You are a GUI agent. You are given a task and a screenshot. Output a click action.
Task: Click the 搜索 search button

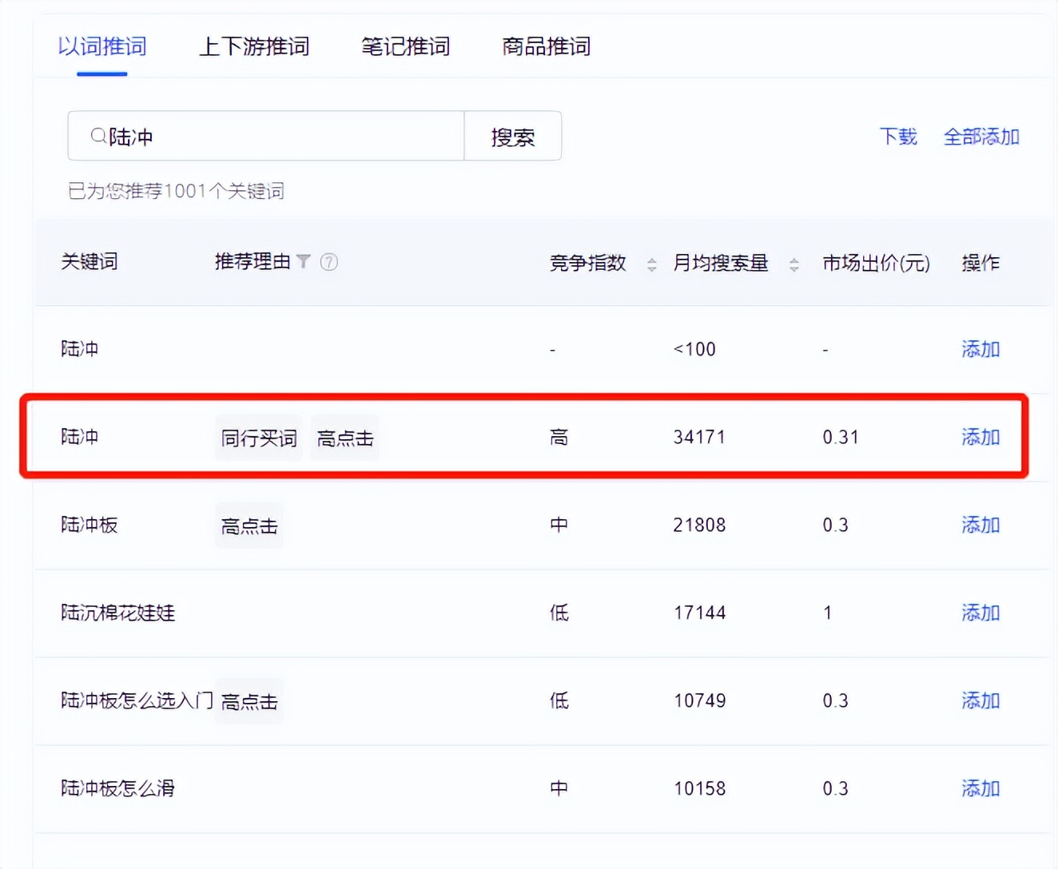coord(512,136)
